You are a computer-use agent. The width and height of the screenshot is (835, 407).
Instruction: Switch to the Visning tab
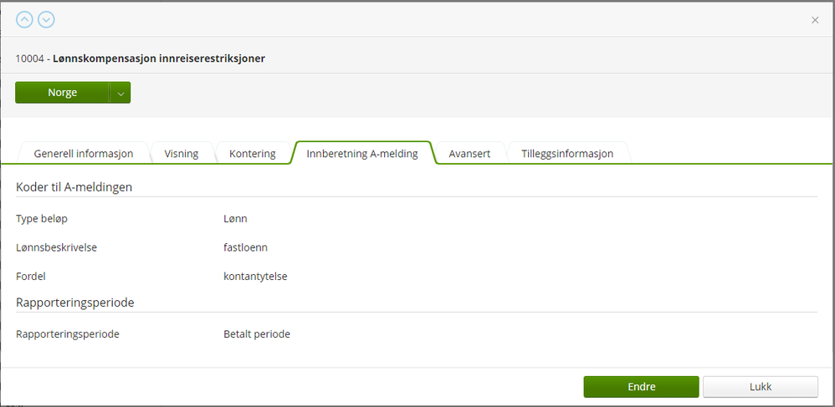(182, 154)
